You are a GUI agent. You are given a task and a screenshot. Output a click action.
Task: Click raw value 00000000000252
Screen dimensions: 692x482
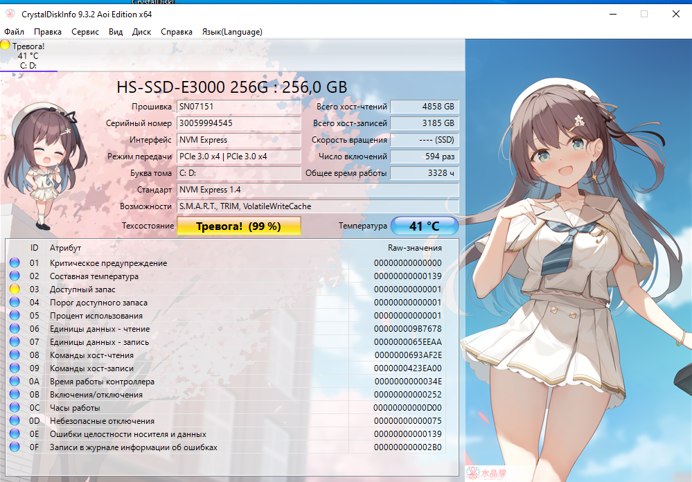pos(408,395)
